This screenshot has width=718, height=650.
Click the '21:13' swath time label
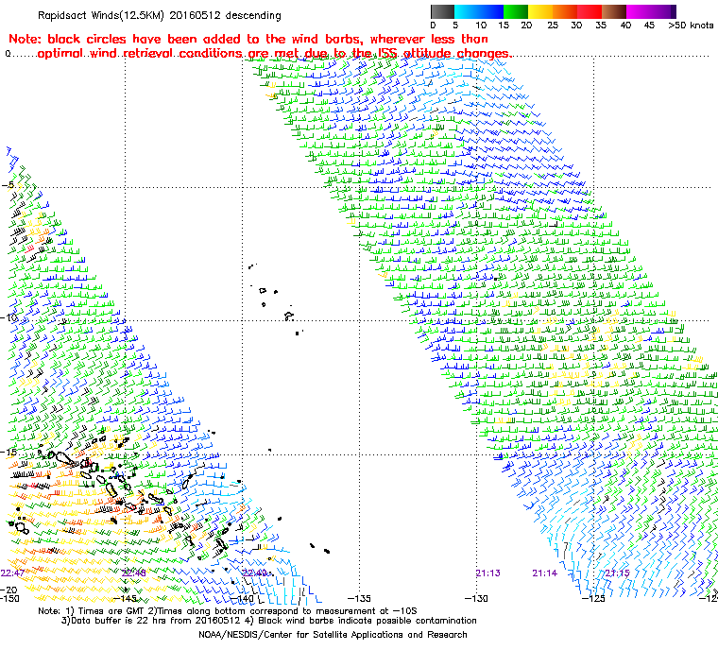(x=488, y=573)
